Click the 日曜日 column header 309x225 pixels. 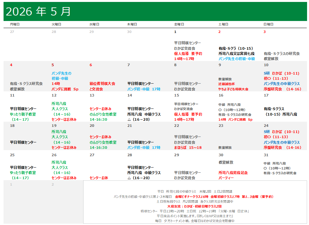[268, 24]
